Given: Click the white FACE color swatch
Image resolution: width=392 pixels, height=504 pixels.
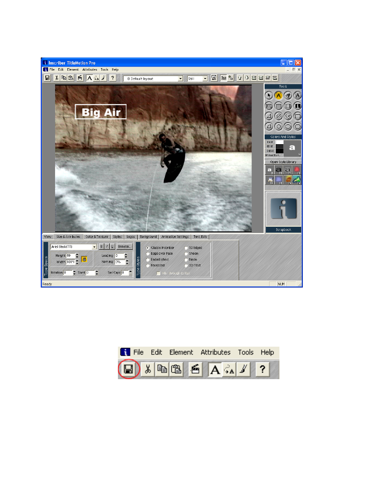Looking at the screenshot, I should click(279, 142).
